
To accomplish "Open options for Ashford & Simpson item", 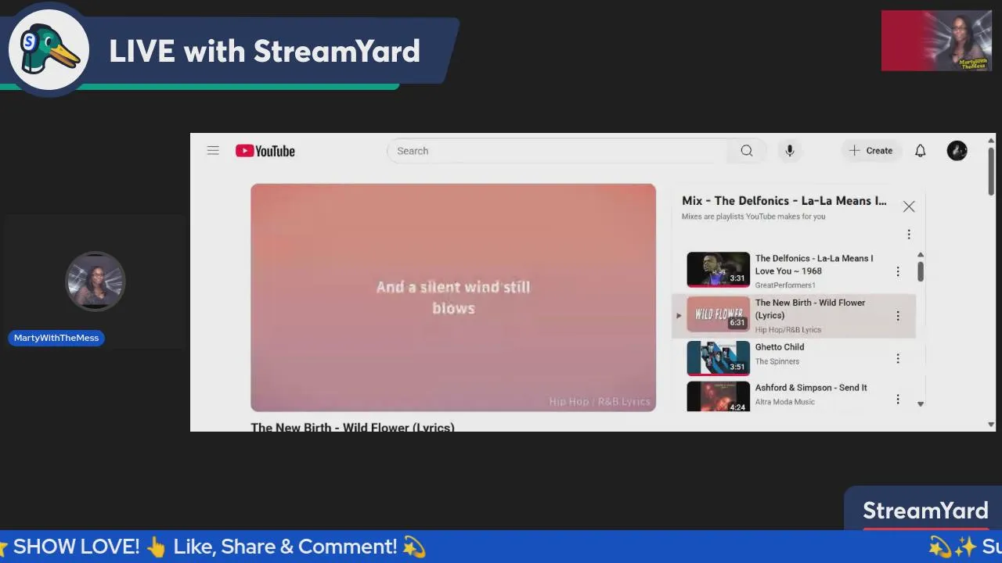I will coord(898,399).
